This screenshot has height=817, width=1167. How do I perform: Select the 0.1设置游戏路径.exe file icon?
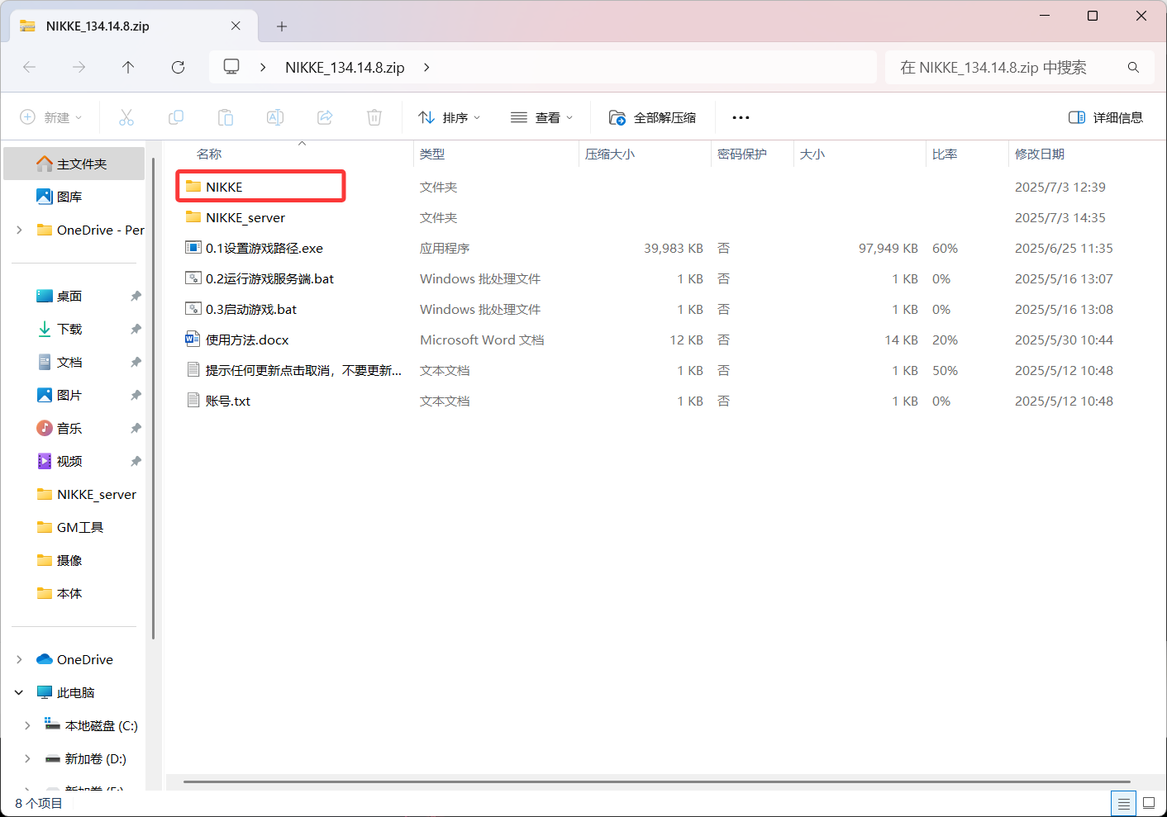[193, 248]
